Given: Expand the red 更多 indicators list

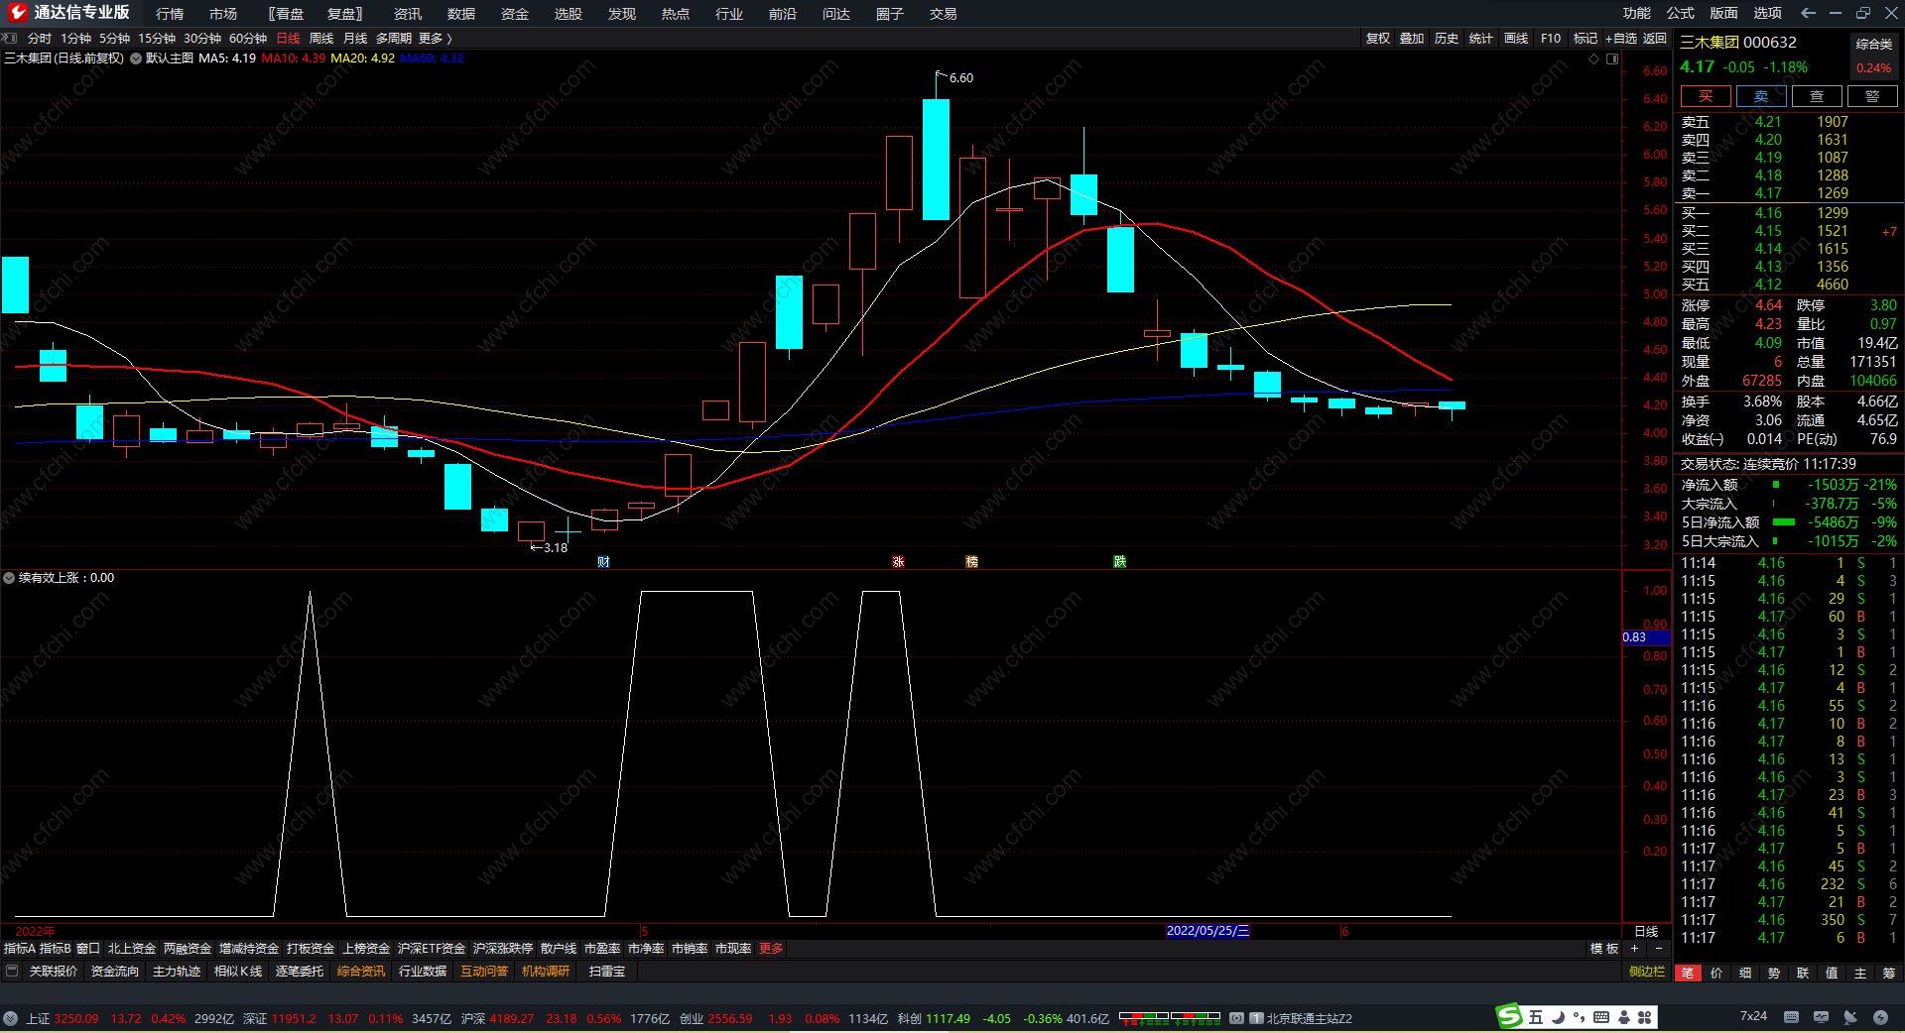Looking at the screenshot, I should pos(771,949).
